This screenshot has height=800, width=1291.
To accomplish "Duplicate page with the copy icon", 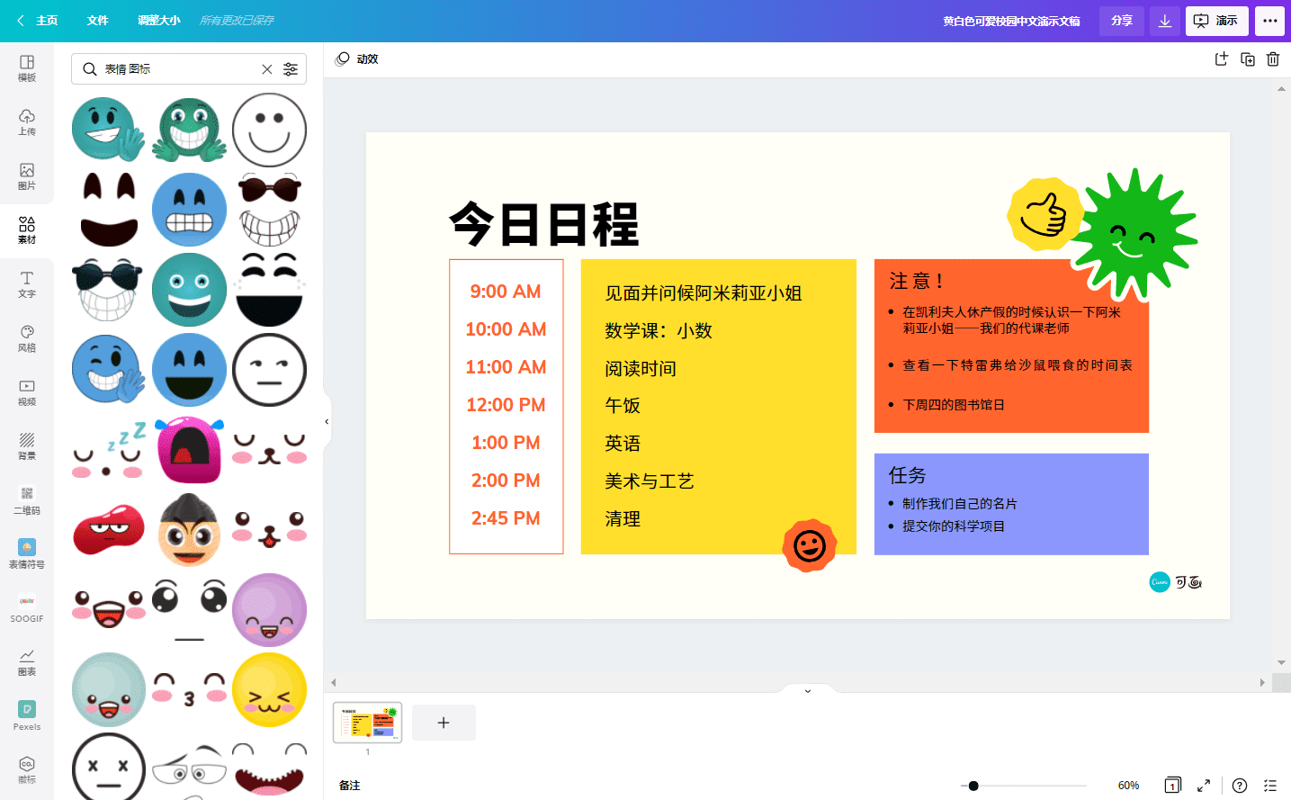I will [x=1248, y=59].
